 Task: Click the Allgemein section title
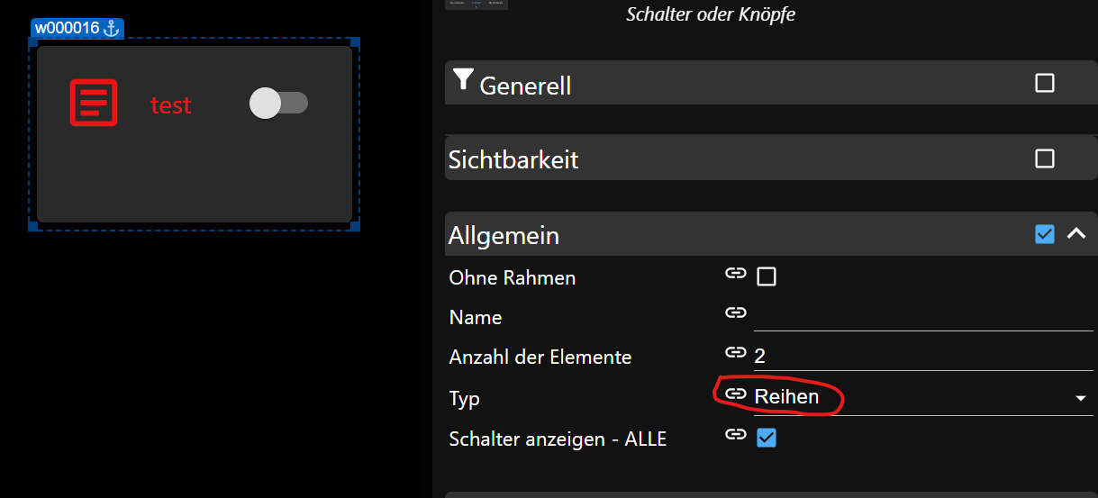click(x=504, y=235)
